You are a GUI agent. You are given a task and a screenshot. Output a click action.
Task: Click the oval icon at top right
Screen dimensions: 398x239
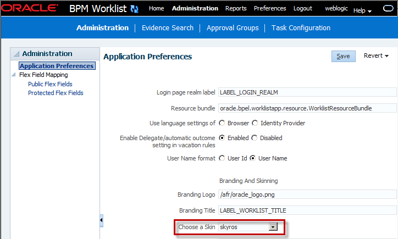point(388,9)
